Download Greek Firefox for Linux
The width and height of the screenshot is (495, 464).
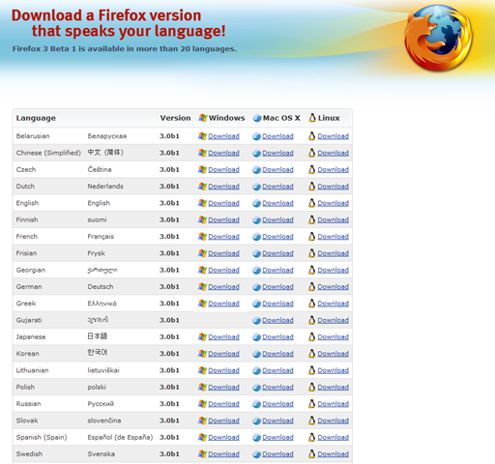pyautogui.click(x=333, y=304)
